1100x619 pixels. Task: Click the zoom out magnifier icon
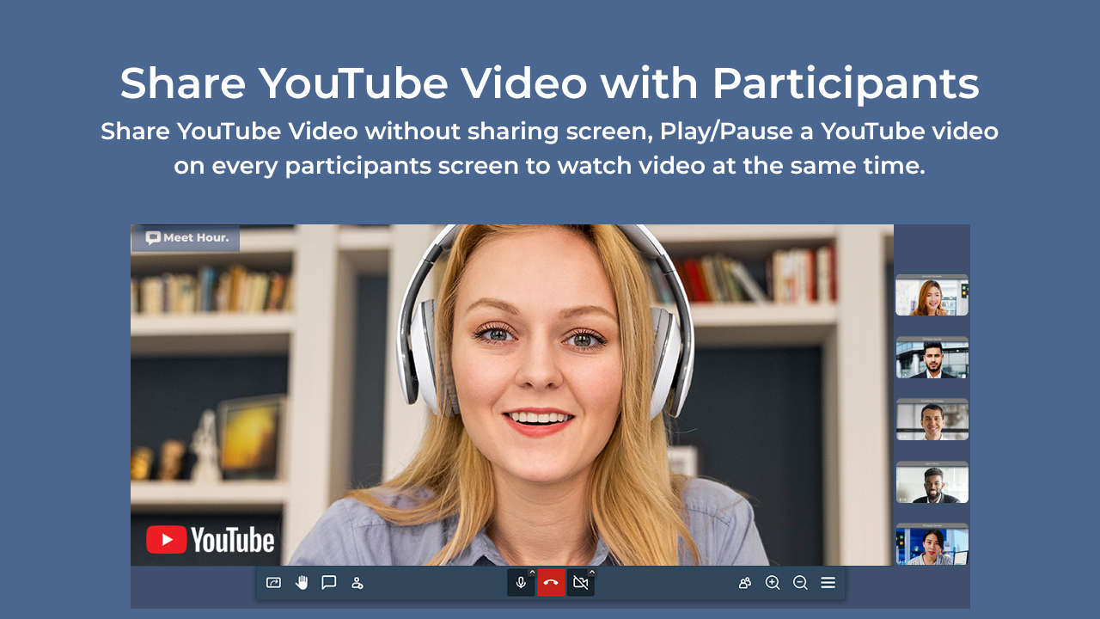coord(800,583)
